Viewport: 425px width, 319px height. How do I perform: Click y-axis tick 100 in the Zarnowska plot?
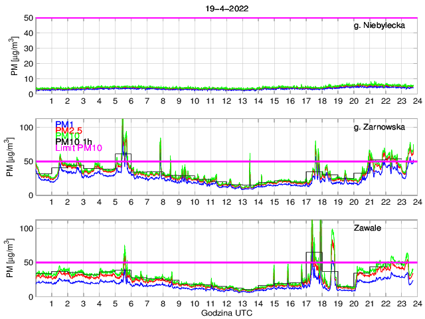(x=25, y=128)
